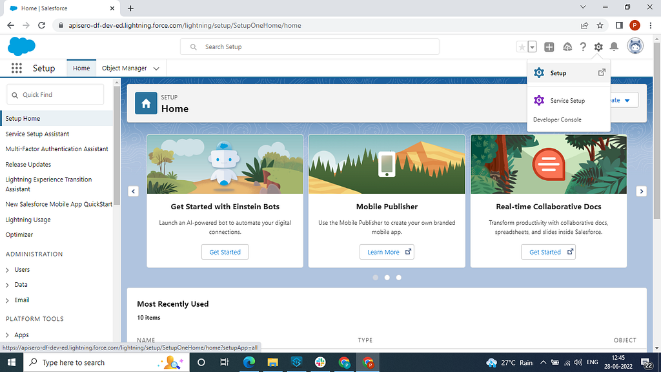Open the browser side panel icon
Image resolution: width=661 pixels, height=372 pixels.
click(619, 25)
